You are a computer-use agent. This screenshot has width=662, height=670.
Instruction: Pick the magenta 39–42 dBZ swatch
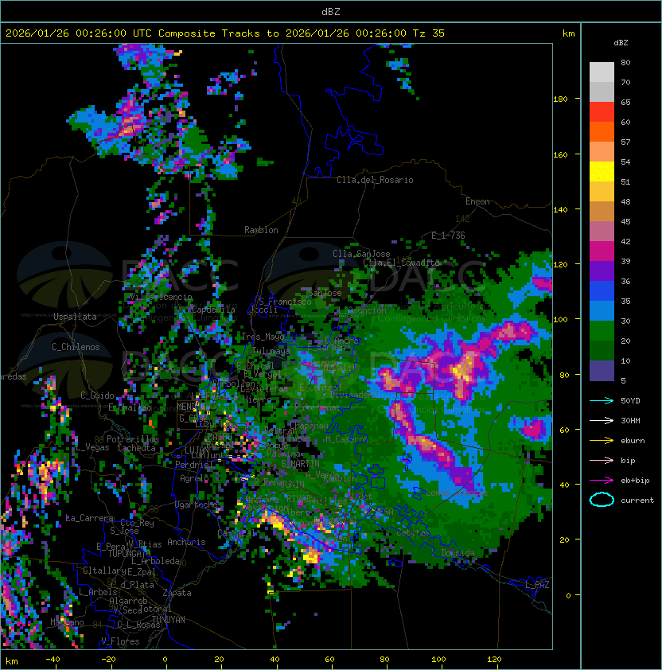[x=602, y=251]
